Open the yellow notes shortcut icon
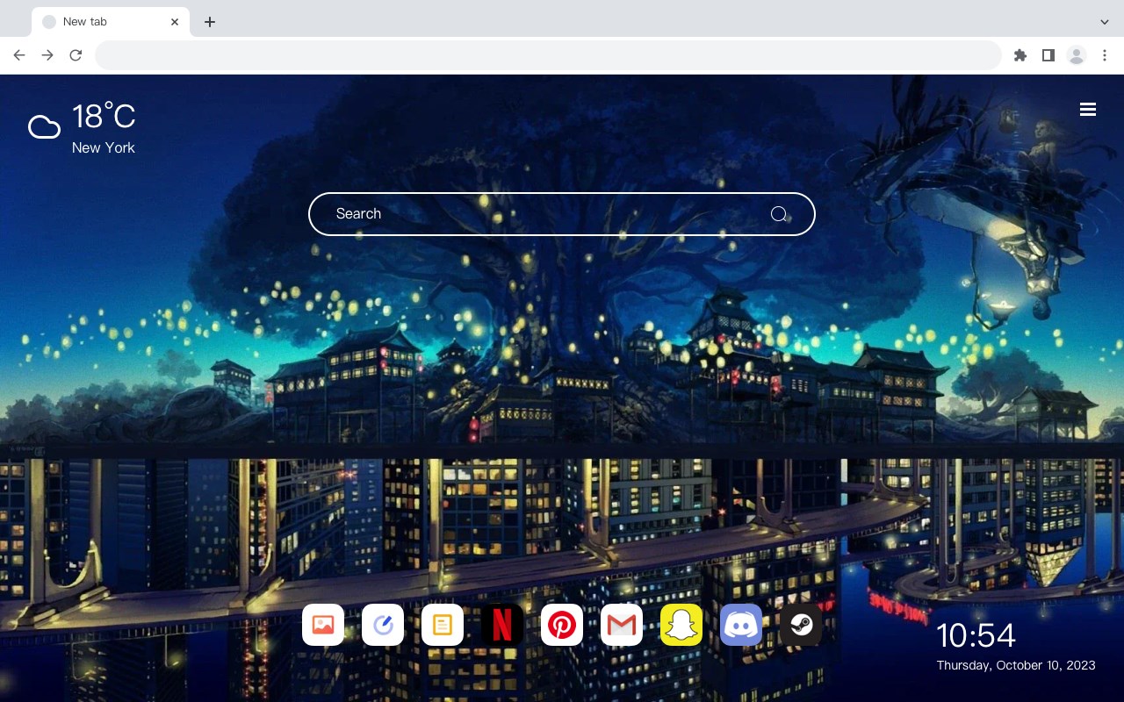 [x=443, y=625]
